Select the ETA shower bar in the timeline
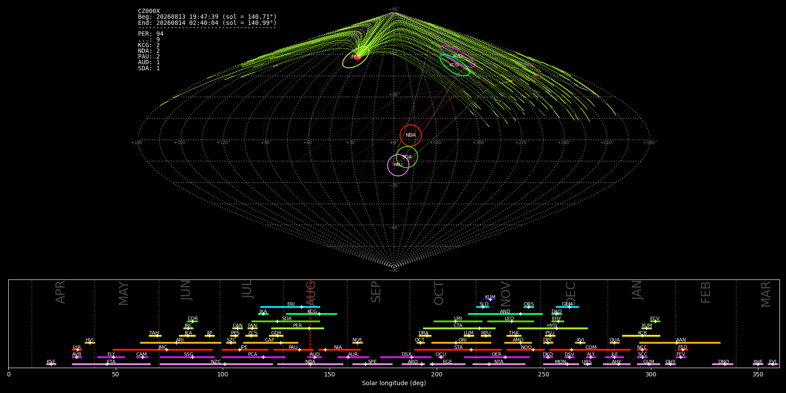The image size is (786, 393). (x=111, y=364)
